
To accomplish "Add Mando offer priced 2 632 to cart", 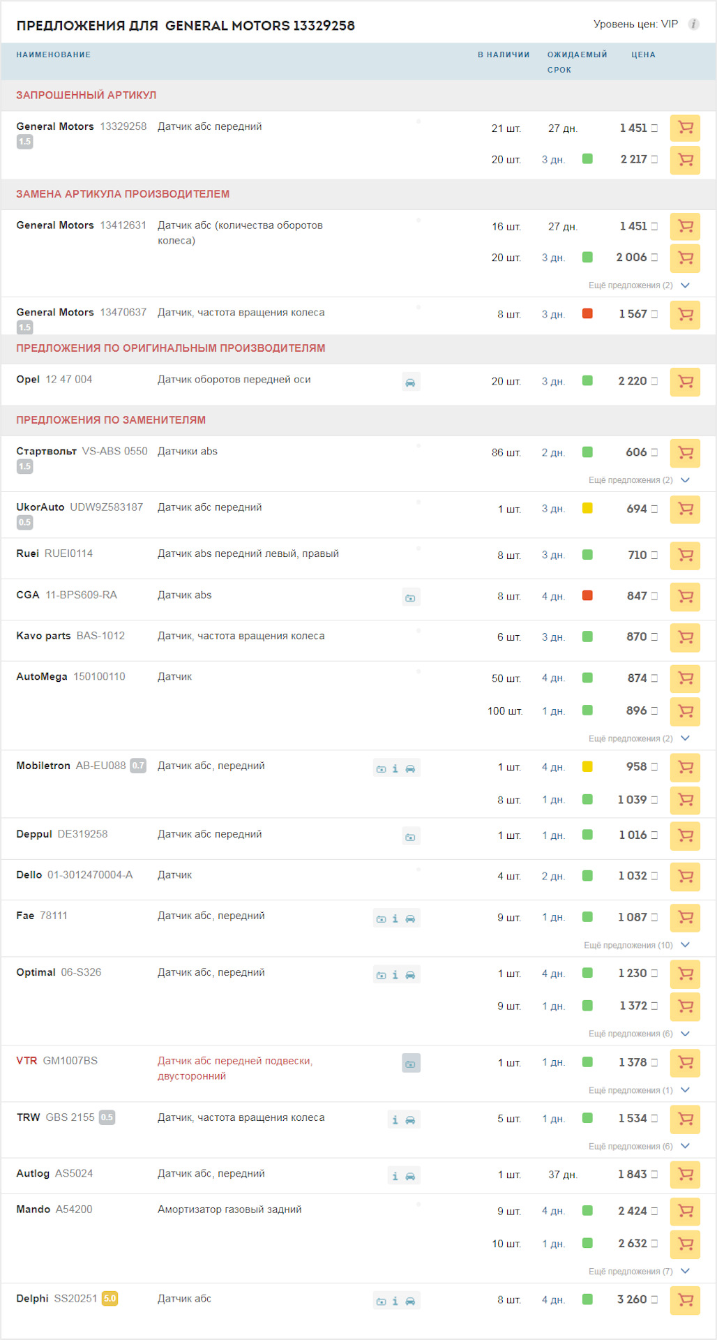I will coord(685,1244).
